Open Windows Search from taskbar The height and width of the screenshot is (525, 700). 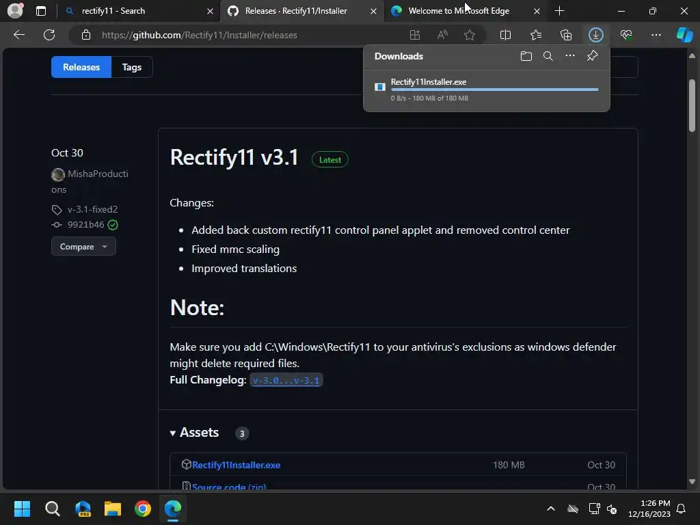(53, 509)
